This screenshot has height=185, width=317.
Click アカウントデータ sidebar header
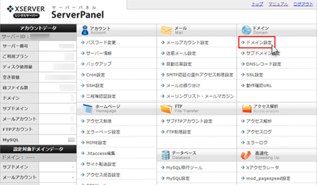[x=38, y=28]
